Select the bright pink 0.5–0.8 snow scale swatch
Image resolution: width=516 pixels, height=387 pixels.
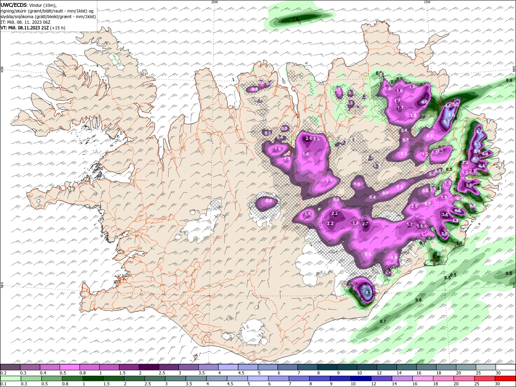tap(69, 367)
